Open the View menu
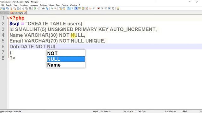 tap(15, 5)
